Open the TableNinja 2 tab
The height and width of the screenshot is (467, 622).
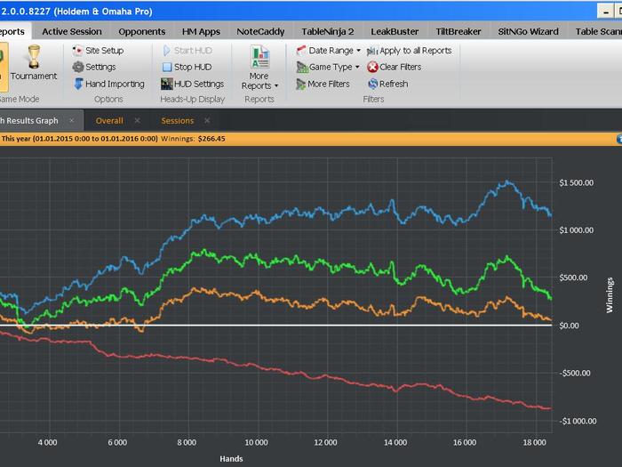pyautogui.click(x=328, y=31)
